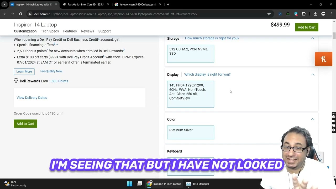The image size is (336, 189).
Task: Open 'How much storage is right for you?' link
Action: pos(212,38)
